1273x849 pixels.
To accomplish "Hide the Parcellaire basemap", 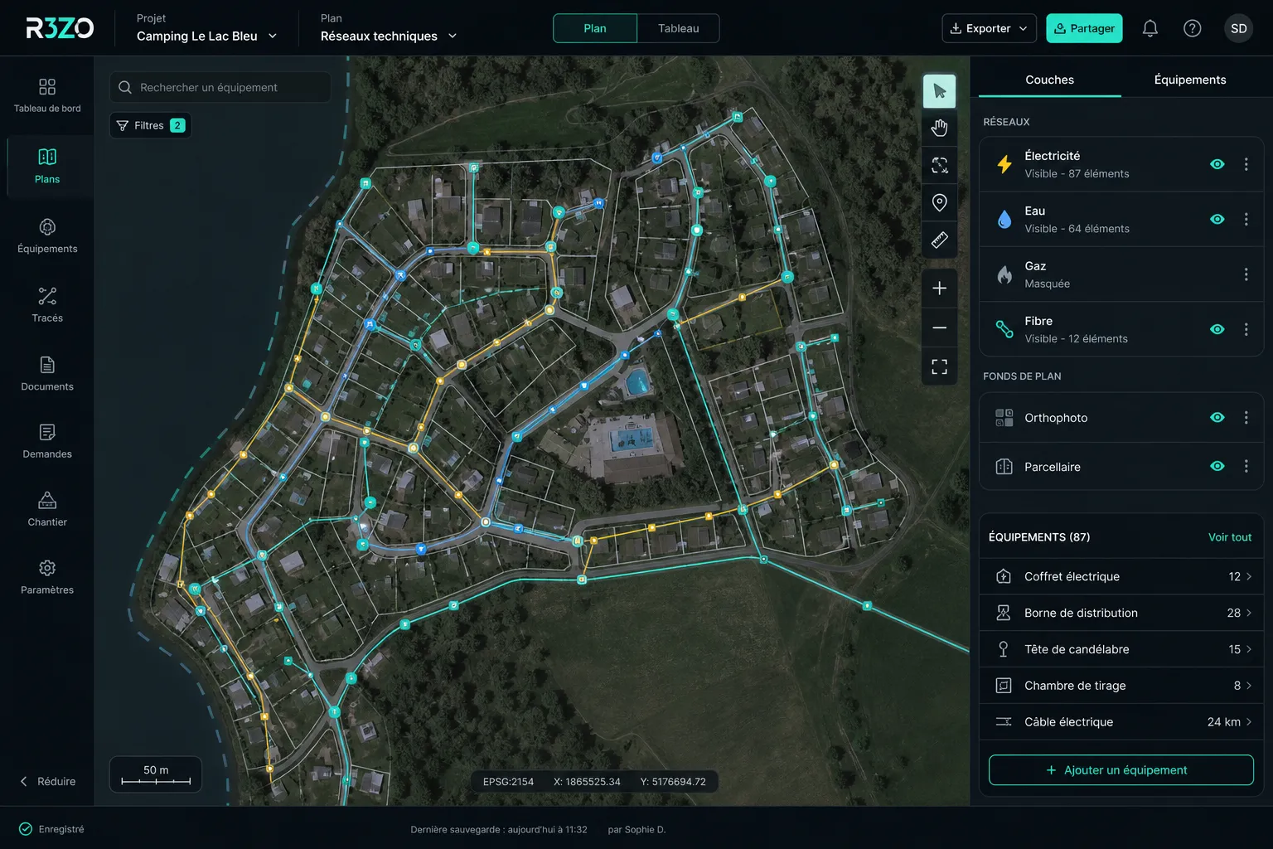I will click(1217, 466).
